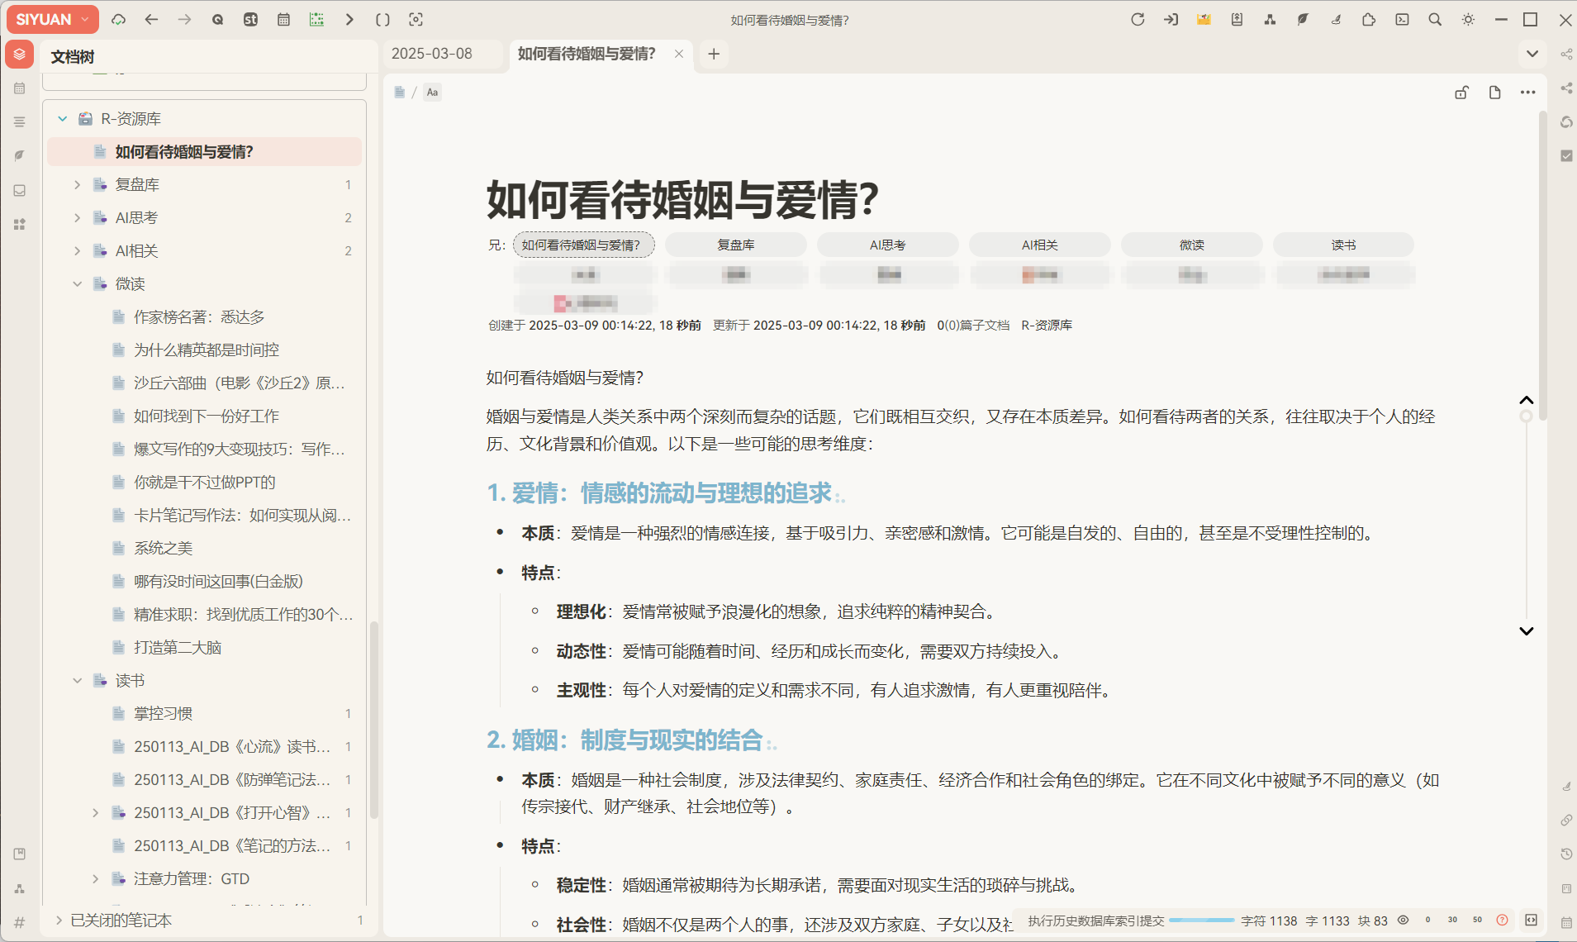Image resolution: width=1577 pixels, height=942 pixels.
Task: Expand the 复盘库 folder in the tree
Action: [77, 185]
